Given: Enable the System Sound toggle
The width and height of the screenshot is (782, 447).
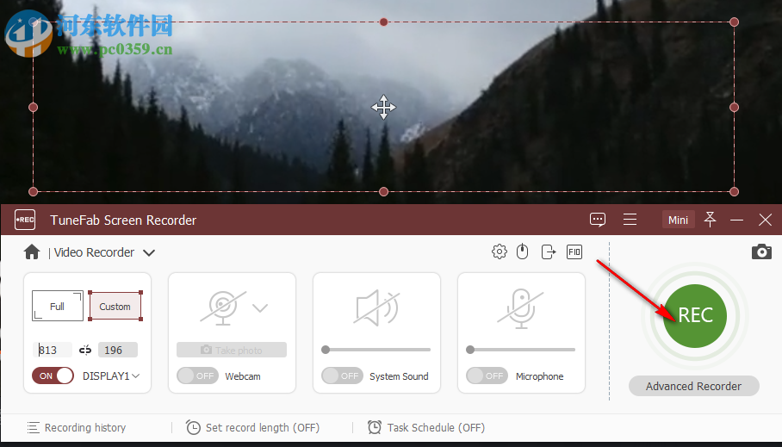Looking at the screenshot, I should tap(342, 376).
